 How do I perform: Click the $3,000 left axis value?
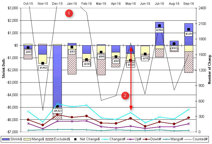[13, 8]
